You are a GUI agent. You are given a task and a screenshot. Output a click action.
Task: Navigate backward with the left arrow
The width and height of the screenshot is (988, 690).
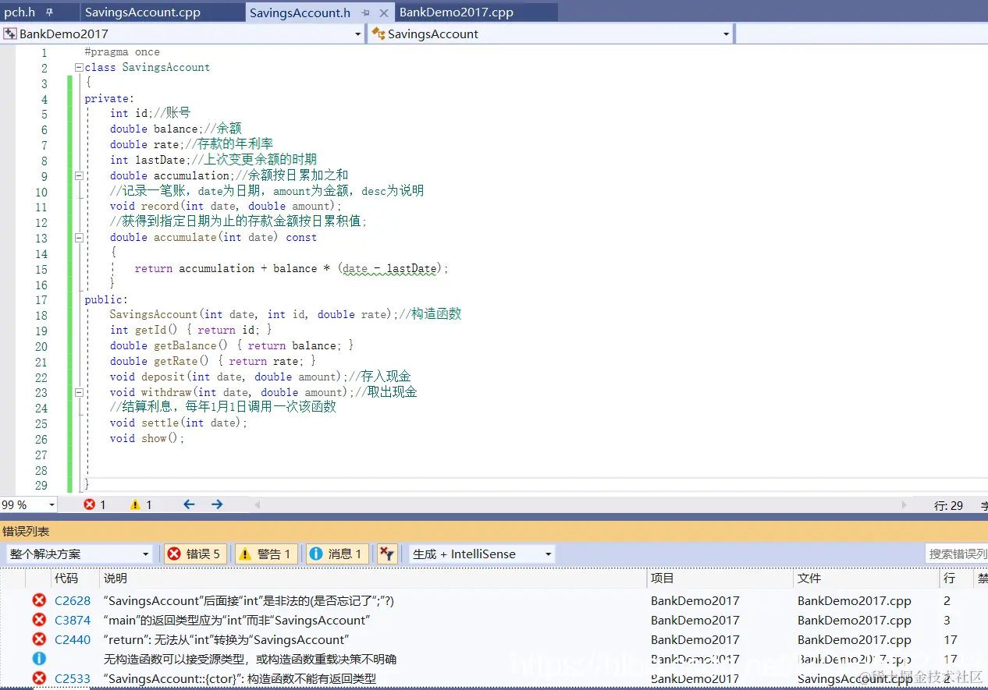tap(189, 504)
